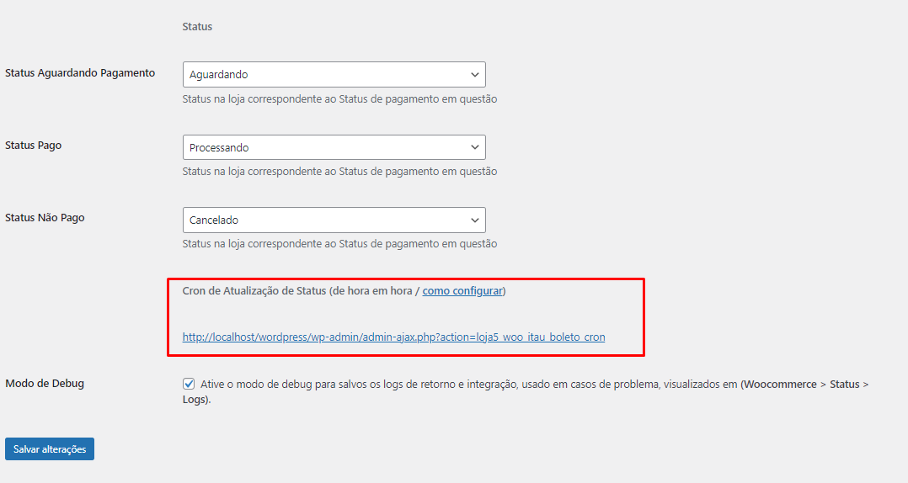Click the chevron arrow on the Cancelado select
The height and width of the screenshot is (483, 908).
474,220
